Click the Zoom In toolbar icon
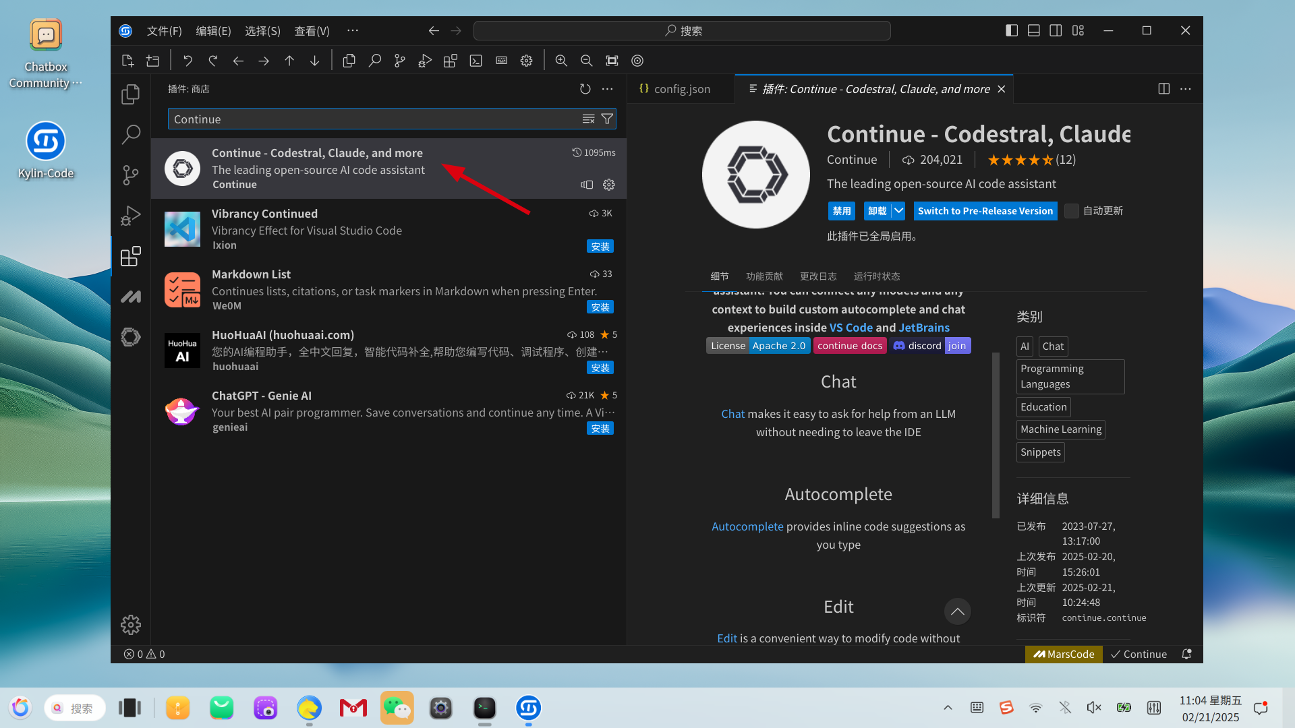The image size is (1295, 728). click(x=561, y=61)
